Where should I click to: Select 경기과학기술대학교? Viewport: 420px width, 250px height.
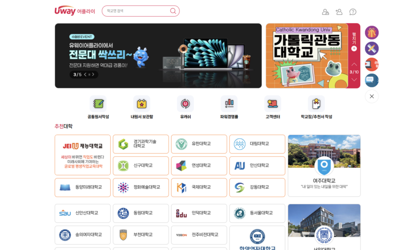tap(141, 144)
